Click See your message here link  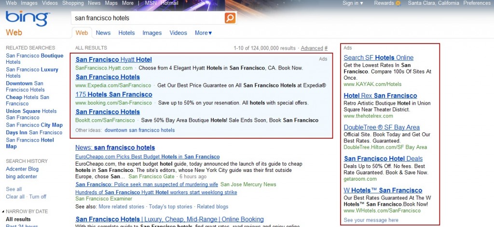point(371,220)
